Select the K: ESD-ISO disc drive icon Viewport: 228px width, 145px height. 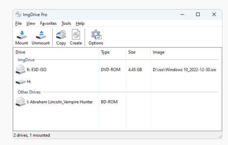20,69
